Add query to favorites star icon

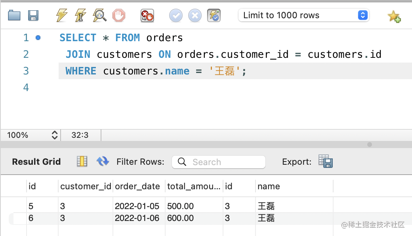pyautogui.click(x=394, y=16)
